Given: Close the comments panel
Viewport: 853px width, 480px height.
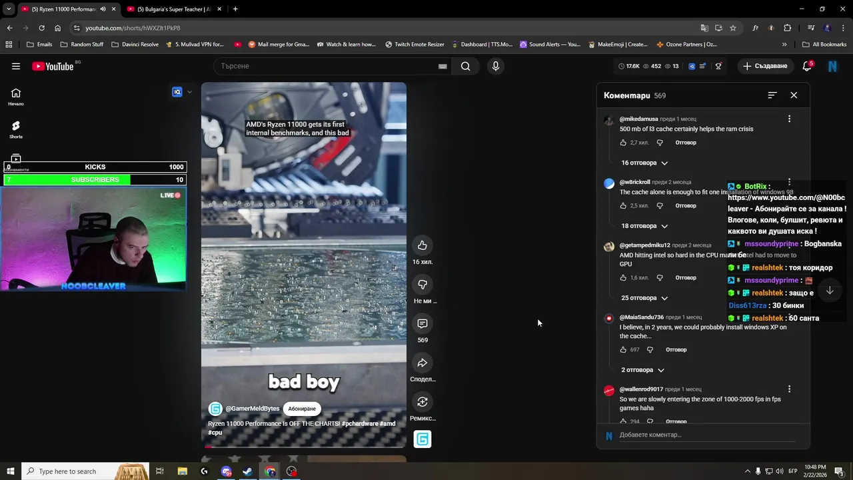Looking at the screenshot, I should [x=794, y=95].
